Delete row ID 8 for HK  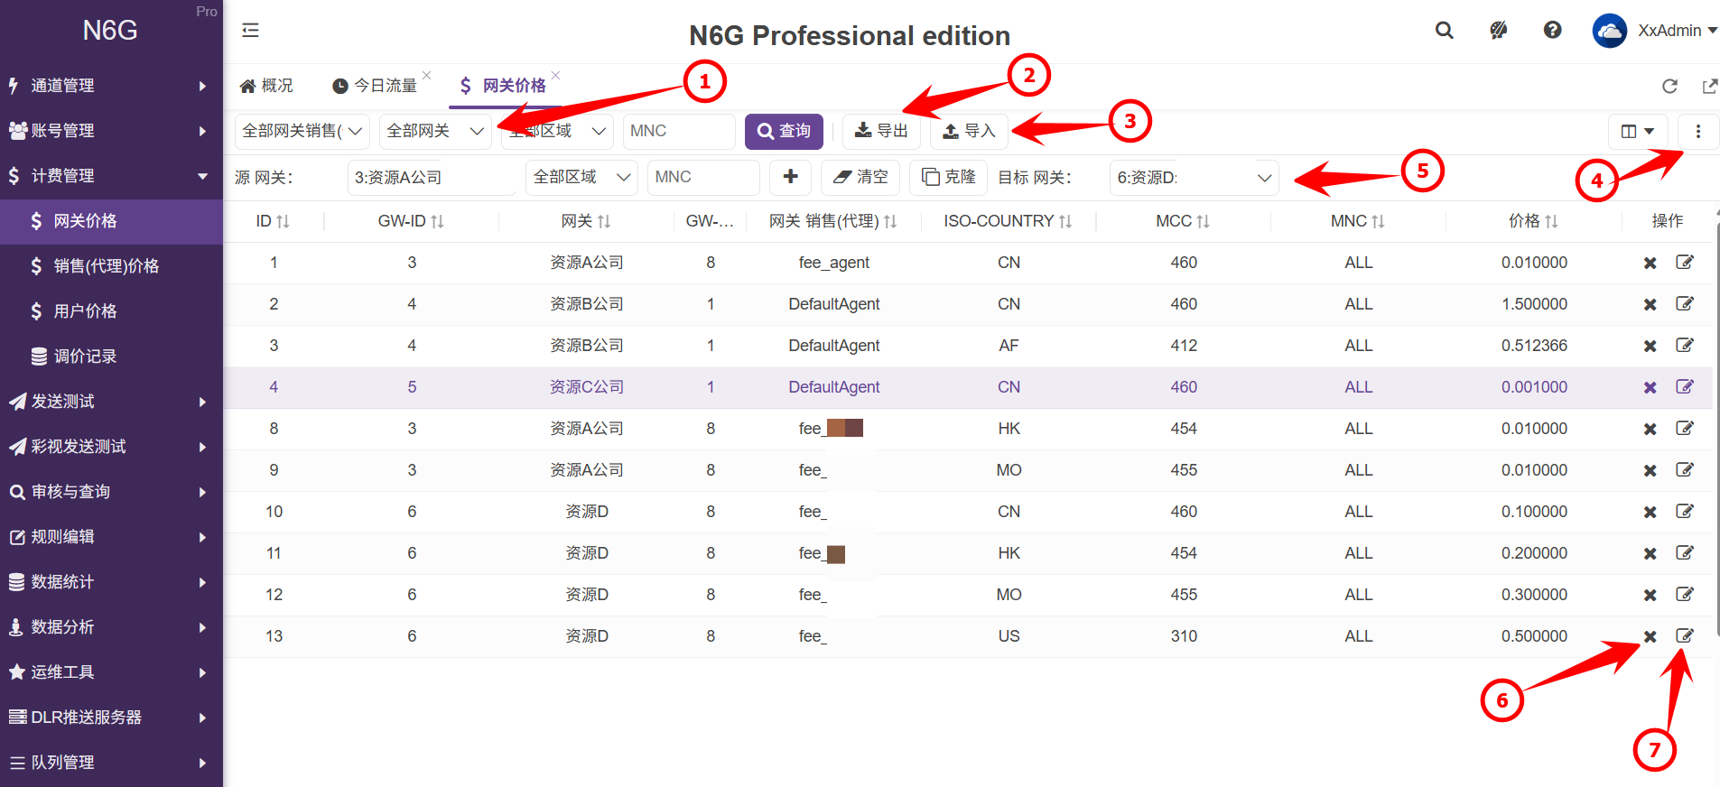click(x=1650, y=429)
